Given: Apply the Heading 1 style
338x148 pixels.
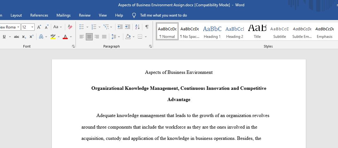Looking at the screenshot, I should coord(212,32).
